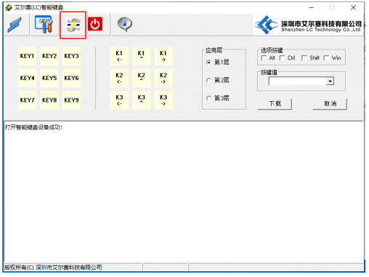369x277 pixels.
Task: Select the KEY5 key tile
Action: click(x=49, y=79)
